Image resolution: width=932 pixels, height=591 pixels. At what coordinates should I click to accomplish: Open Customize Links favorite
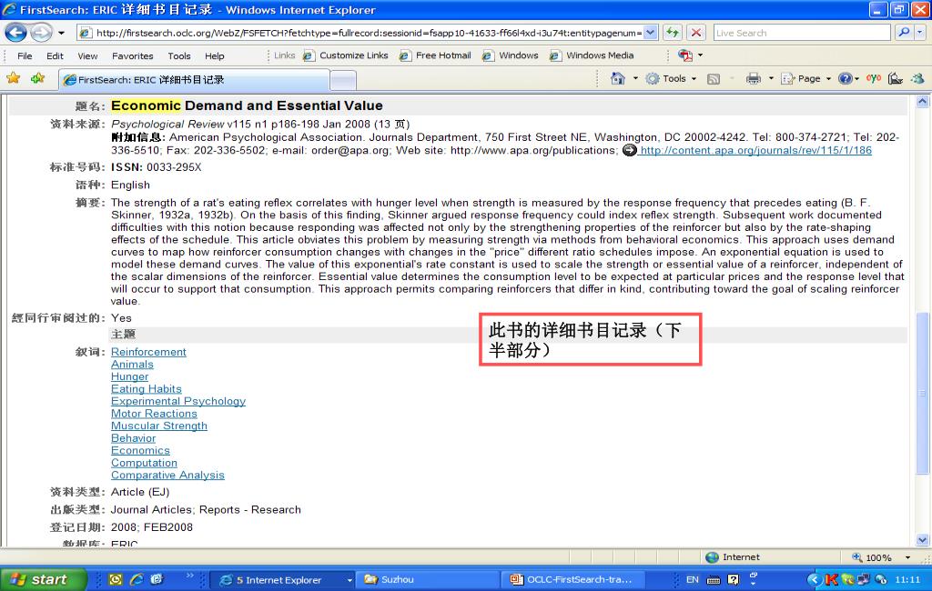point(345,55)
